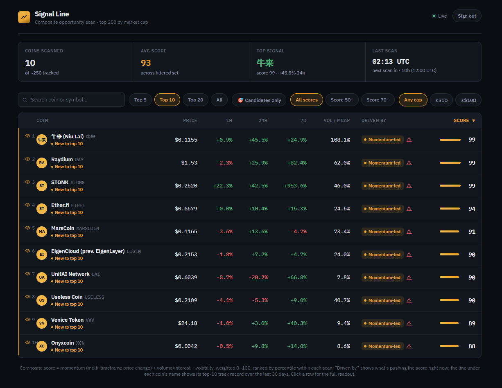Toggle watch eye for Ether.fi
This screenshot has height=388, width=502.
coord(28,205)
